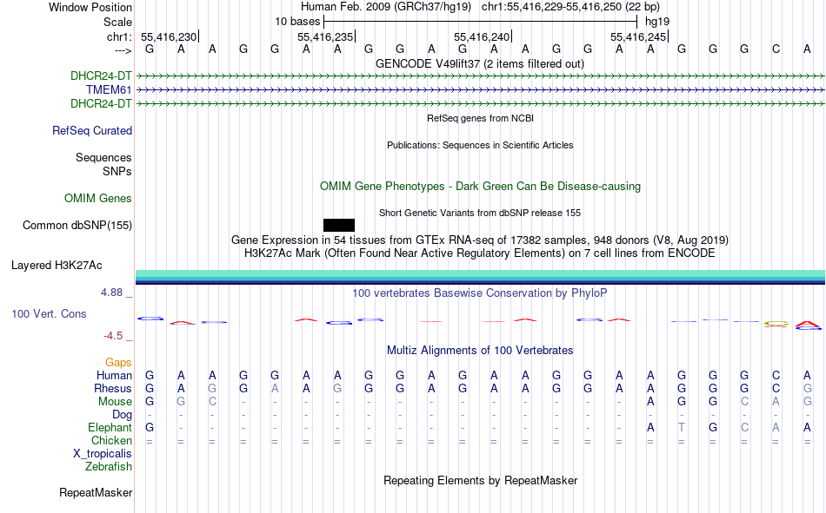Click Repeating Elements by RepeatMasker title

coord(481,480)
